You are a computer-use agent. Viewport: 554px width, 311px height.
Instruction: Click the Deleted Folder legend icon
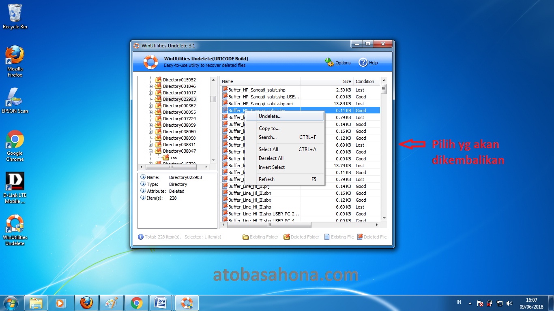click(x=286, y=237)
